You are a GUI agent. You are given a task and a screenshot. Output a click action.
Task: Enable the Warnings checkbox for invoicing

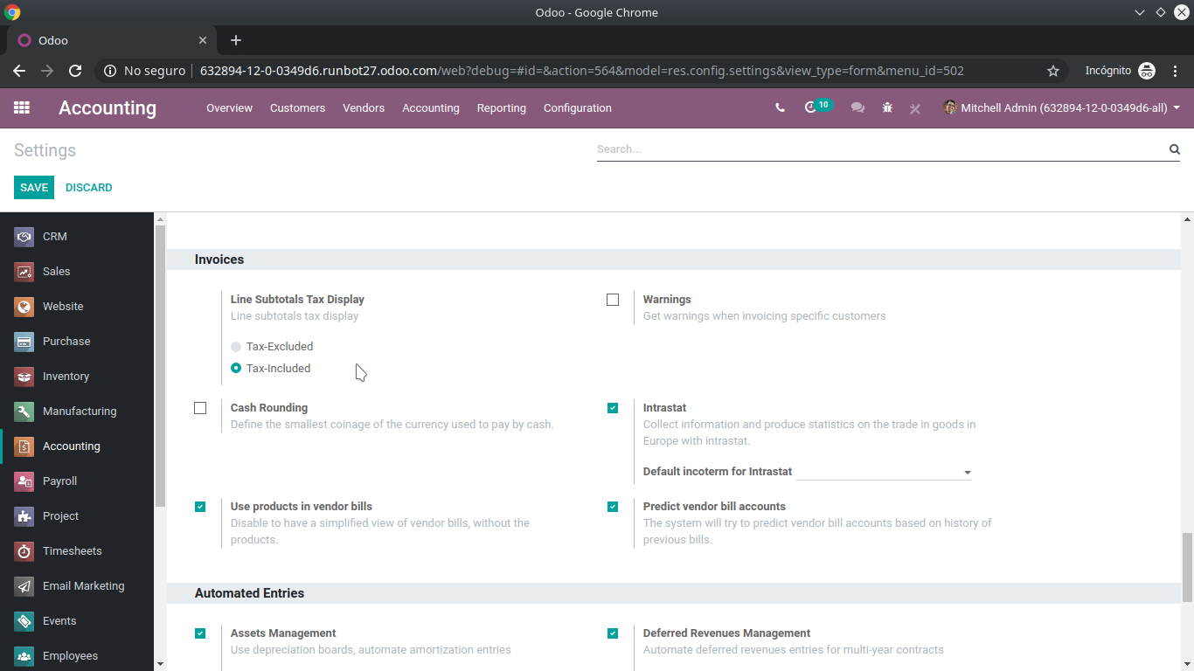(613, 299)
